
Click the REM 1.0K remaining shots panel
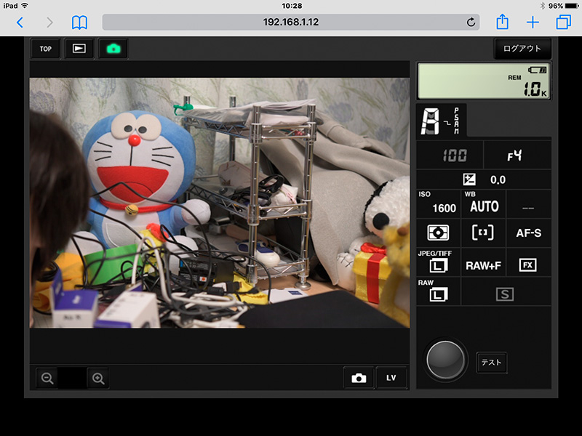click(x=484, y=81)
